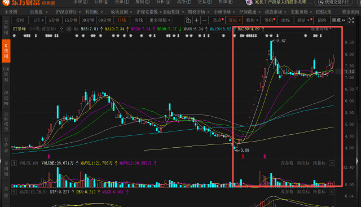This screenshot has height=207, width=361.
Task: Click 改参数 in the MACD panel
Action: [287, 192]
